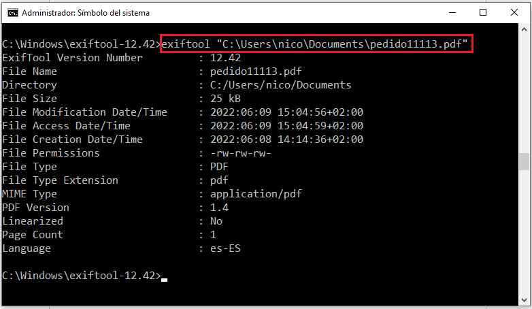532x309 pixels.
Task: Click the value 1.4
Action: 219,207
